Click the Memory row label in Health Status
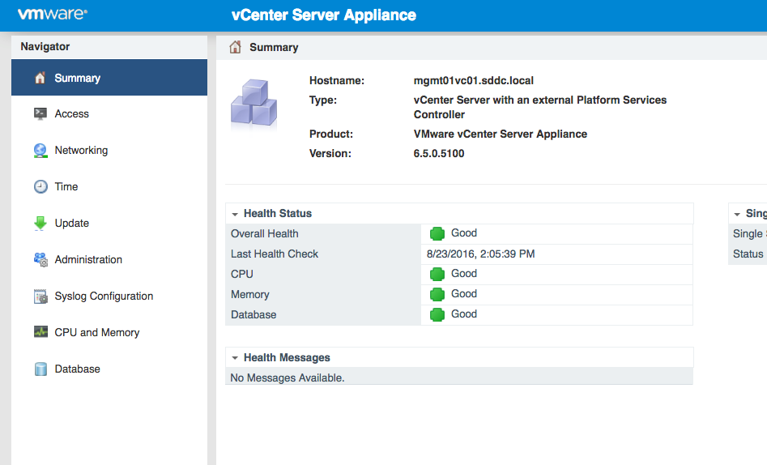 (250, 295)
